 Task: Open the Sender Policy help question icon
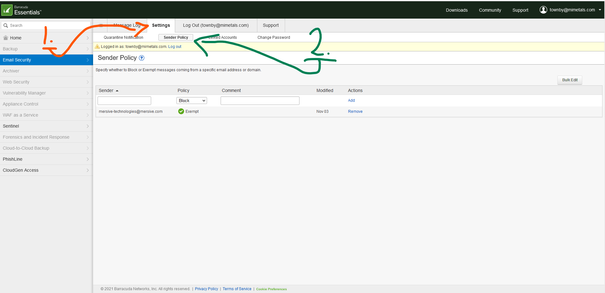tap(142, 58)
